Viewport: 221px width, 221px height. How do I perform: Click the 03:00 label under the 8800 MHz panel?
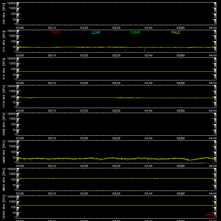(20, 194)
